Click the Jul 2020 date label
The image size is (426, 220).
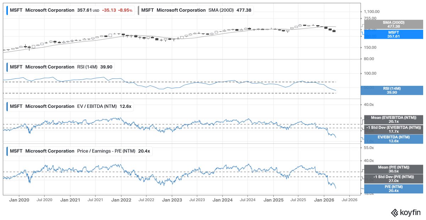44,200
